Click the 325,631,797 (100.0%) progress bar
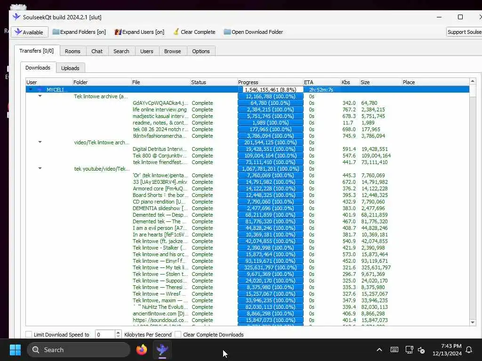The height and width of the screenshot is (361, 482). 271,267
